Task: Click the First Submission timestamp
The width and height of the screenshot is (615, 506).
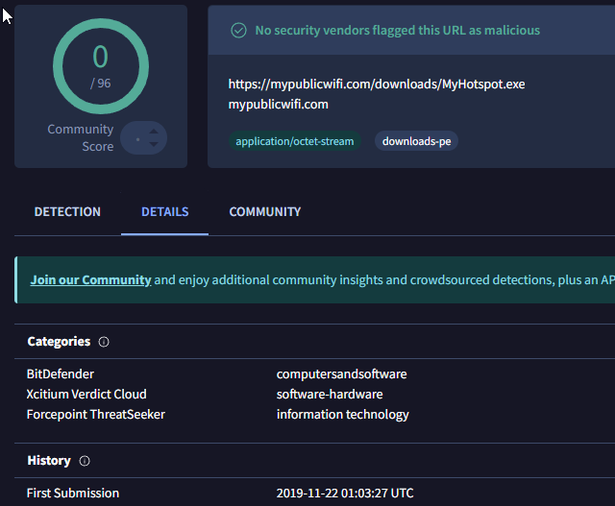Action: (345, 494)
